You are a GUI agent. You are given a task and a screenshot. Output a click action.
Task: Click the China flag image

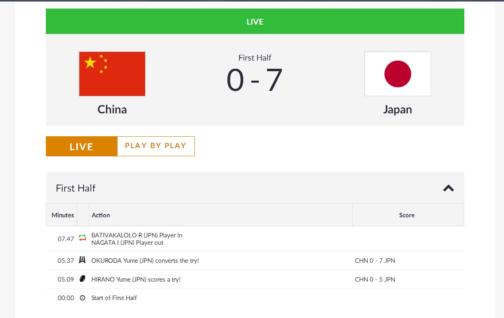112,74
